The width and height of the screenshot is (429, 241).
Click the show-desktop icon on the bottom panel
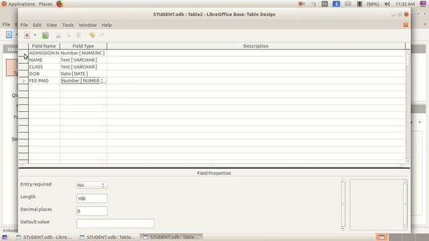5,237
